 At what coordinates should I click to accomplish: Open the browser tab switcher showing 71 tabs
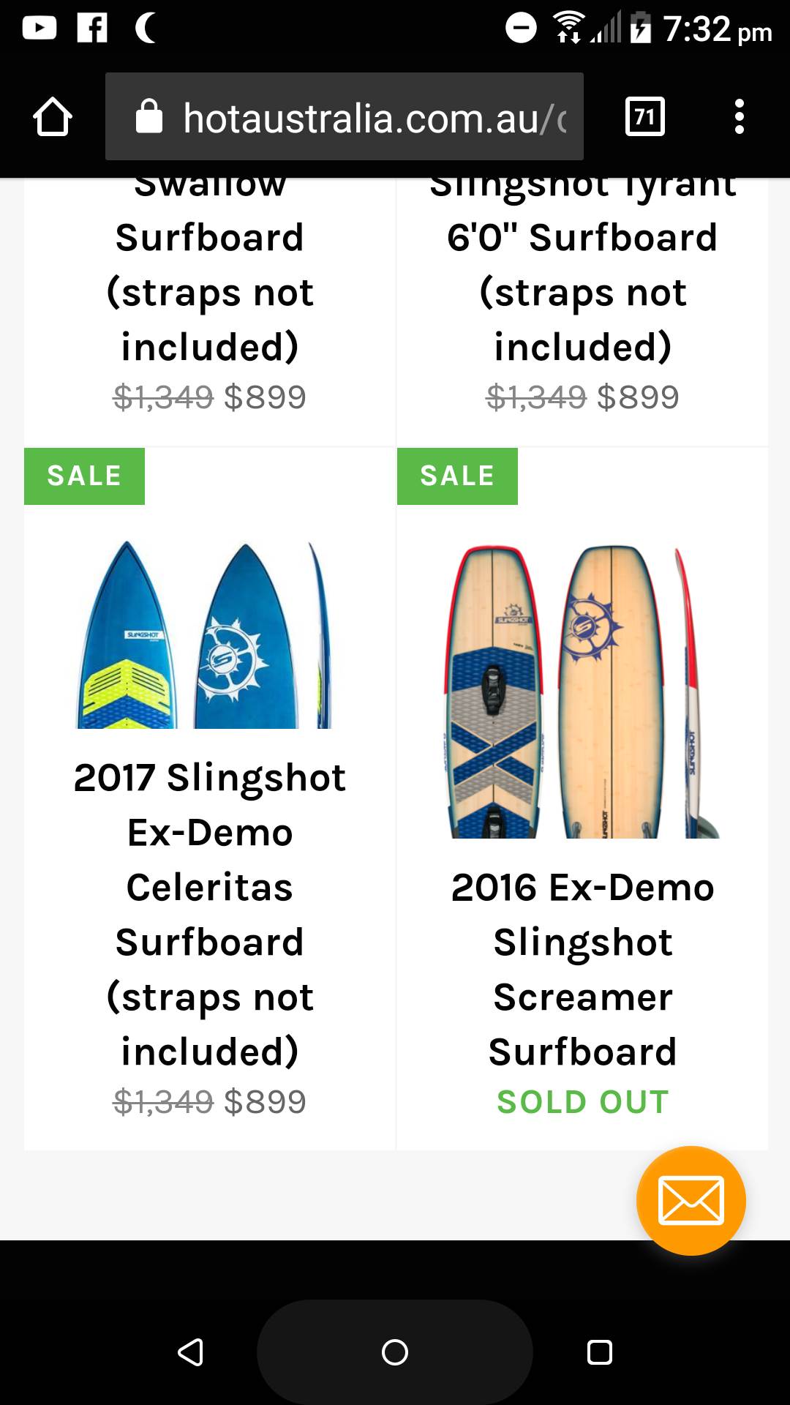(x=642, y=116)
